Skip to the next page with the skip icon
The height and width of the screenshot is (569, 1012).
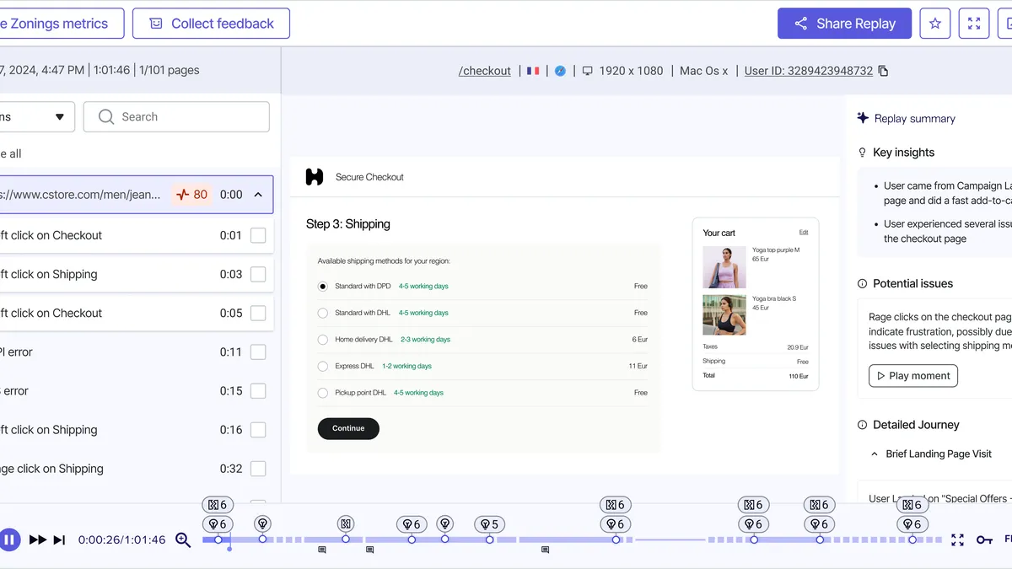[x=59, y=539]
